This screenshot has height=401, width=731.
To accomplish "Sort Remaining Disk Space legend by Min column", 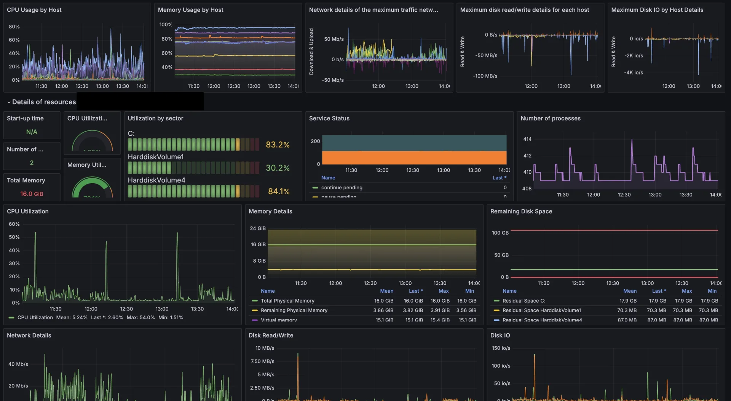I will pyautogui.click(x=712, y=291).
